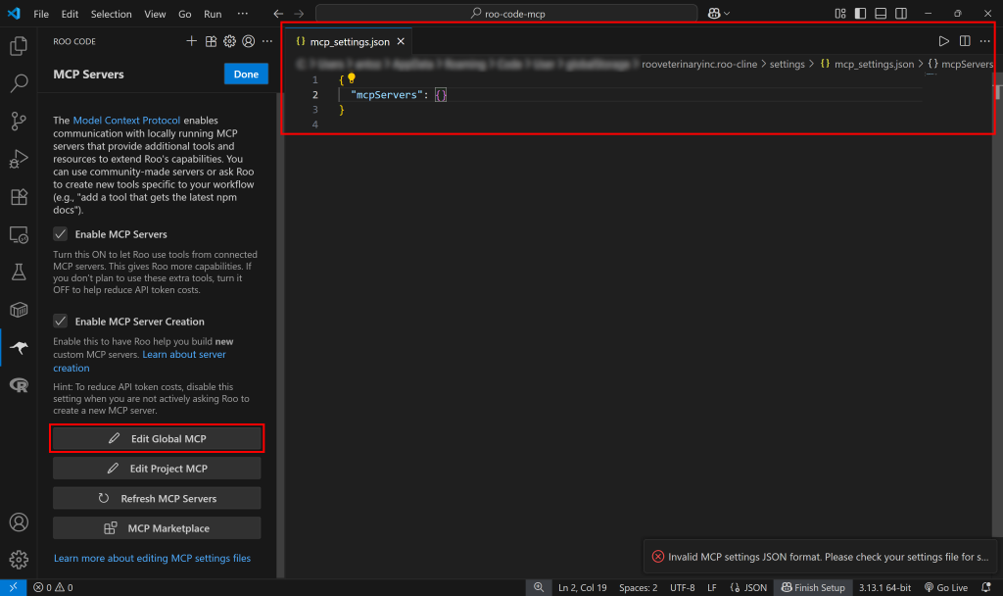1003x596 pixels.
Task: Select the mcp_settings.json tab
Action: pyautogui.click(x=348, y=41)
